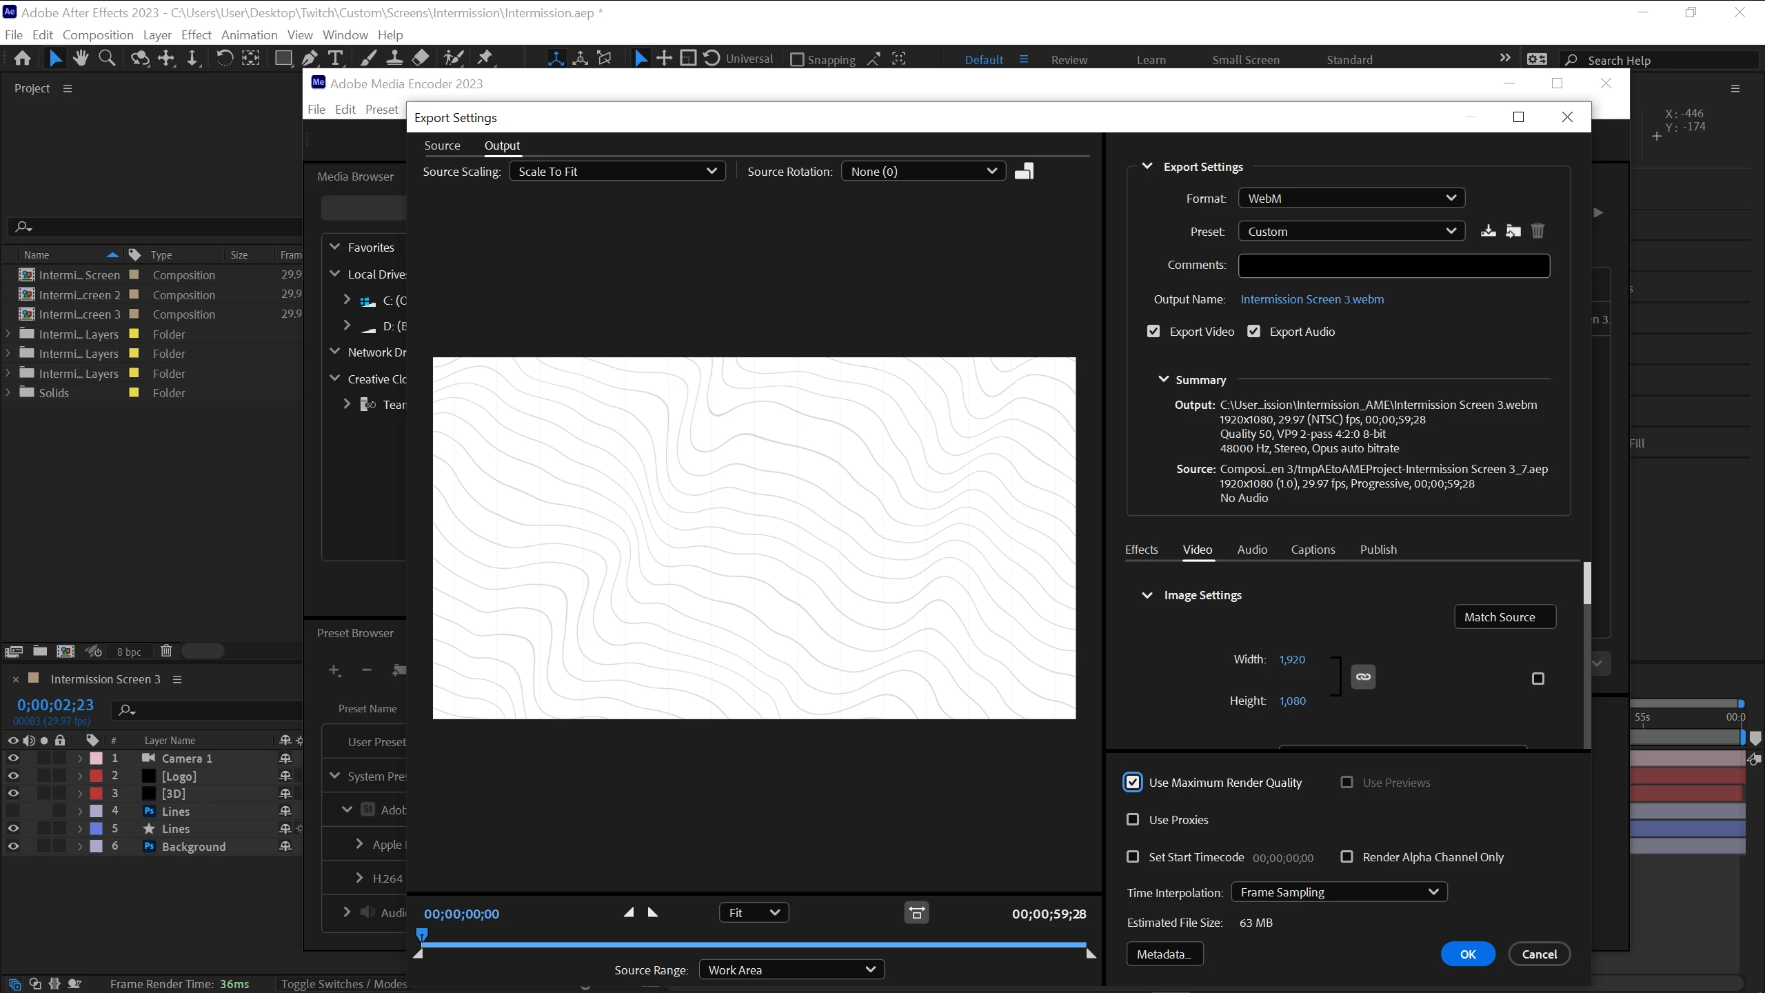Toggle the width-height aspect link icon
Image resolution: width=1765 pixels, height=993 pixels.
pyautogui.click(x=1363, y=676)
